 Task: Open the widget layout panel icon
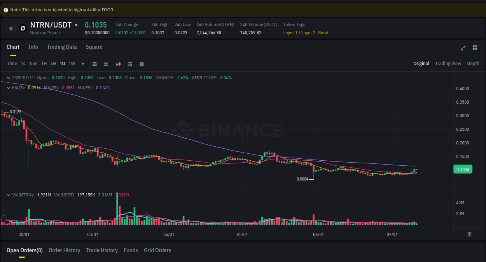click(475, 48)
